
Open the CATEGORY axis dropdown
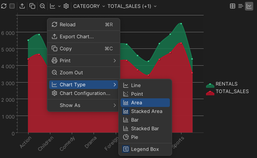pos(89,6)
